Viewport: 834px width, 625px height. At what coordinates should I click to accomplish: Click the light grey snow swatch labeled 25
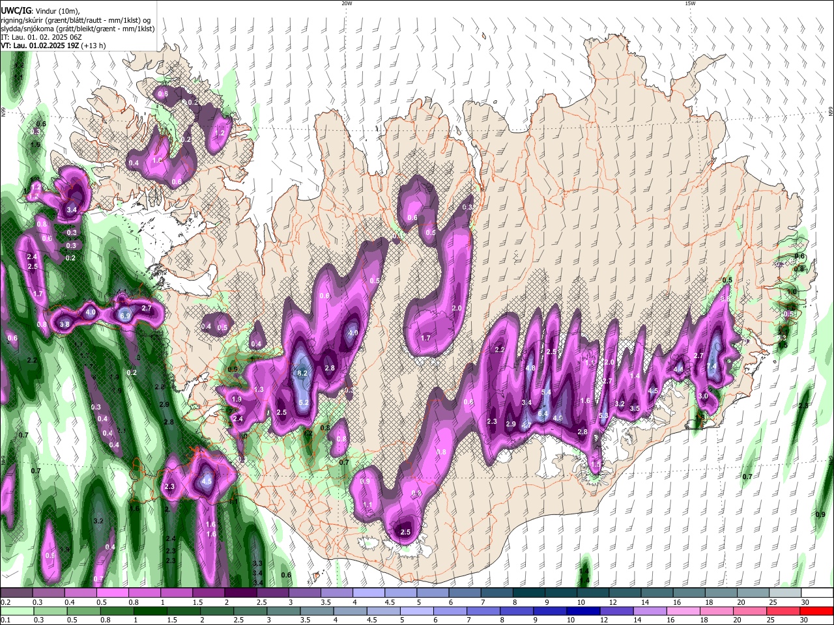(x=785, y=592)
